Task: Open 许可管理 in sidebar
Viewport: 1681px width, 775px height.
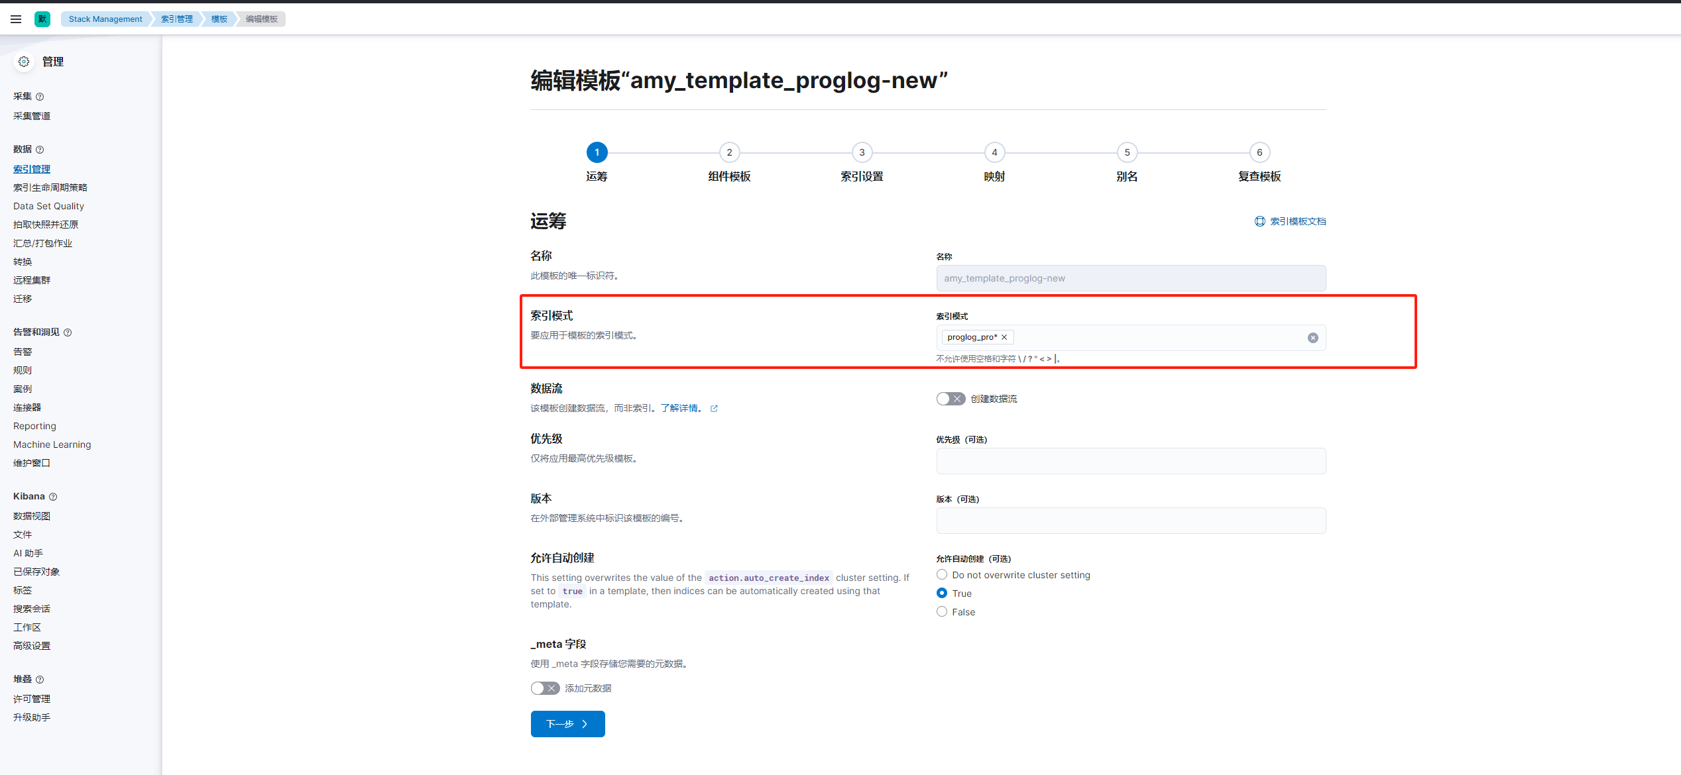Action: coord(32,699)
